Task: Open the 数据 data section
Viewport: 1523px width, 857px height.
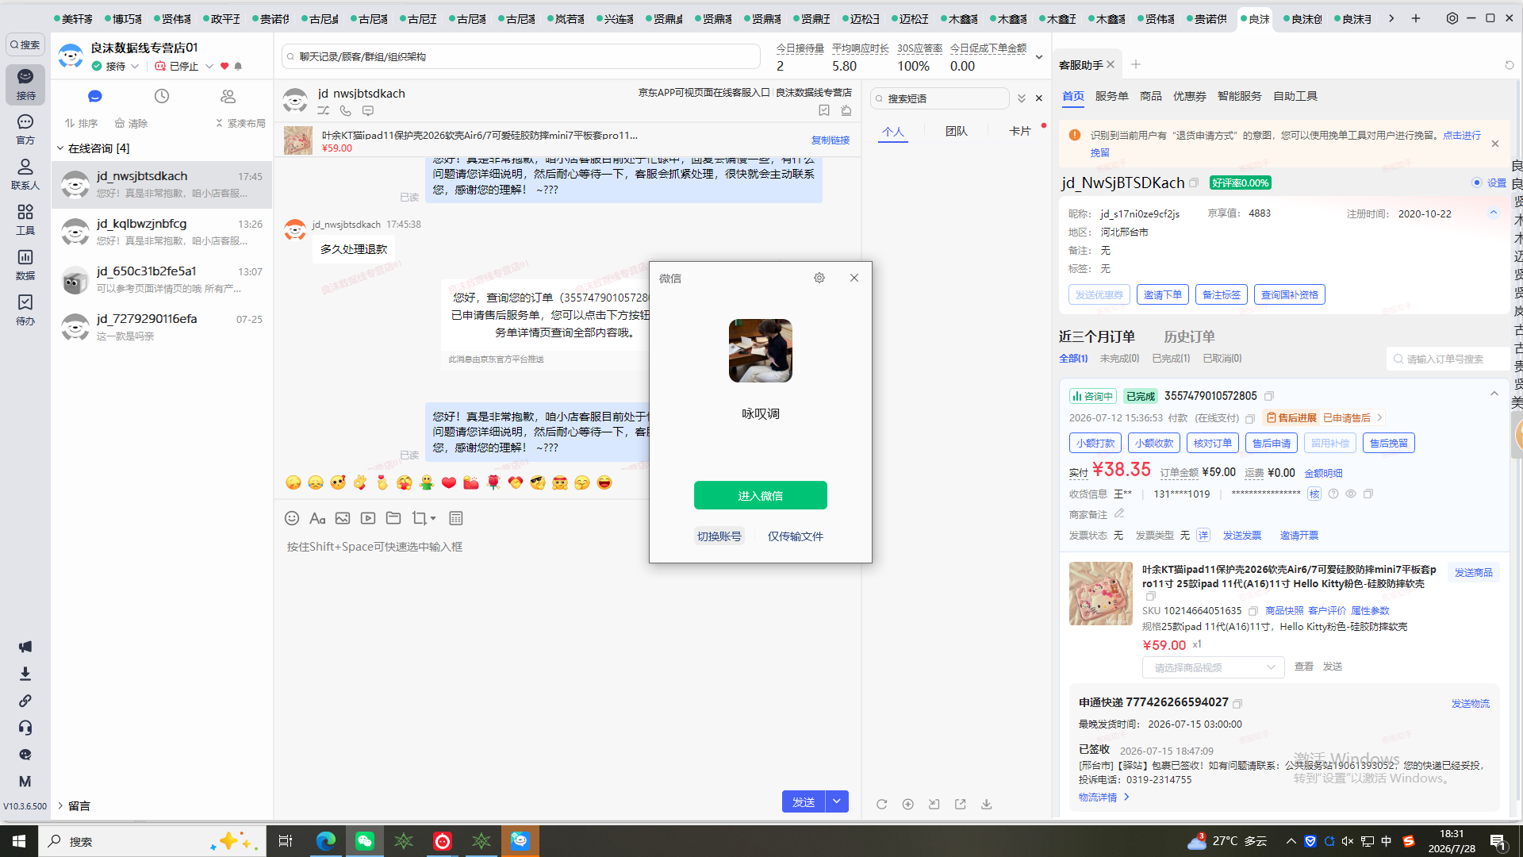Action: pos(25,264)
